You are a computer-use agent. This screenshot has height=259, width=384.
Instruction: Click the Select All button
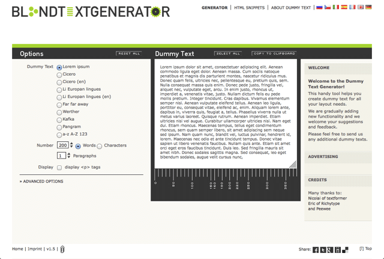pyautogui.click(x=228, y=53)
